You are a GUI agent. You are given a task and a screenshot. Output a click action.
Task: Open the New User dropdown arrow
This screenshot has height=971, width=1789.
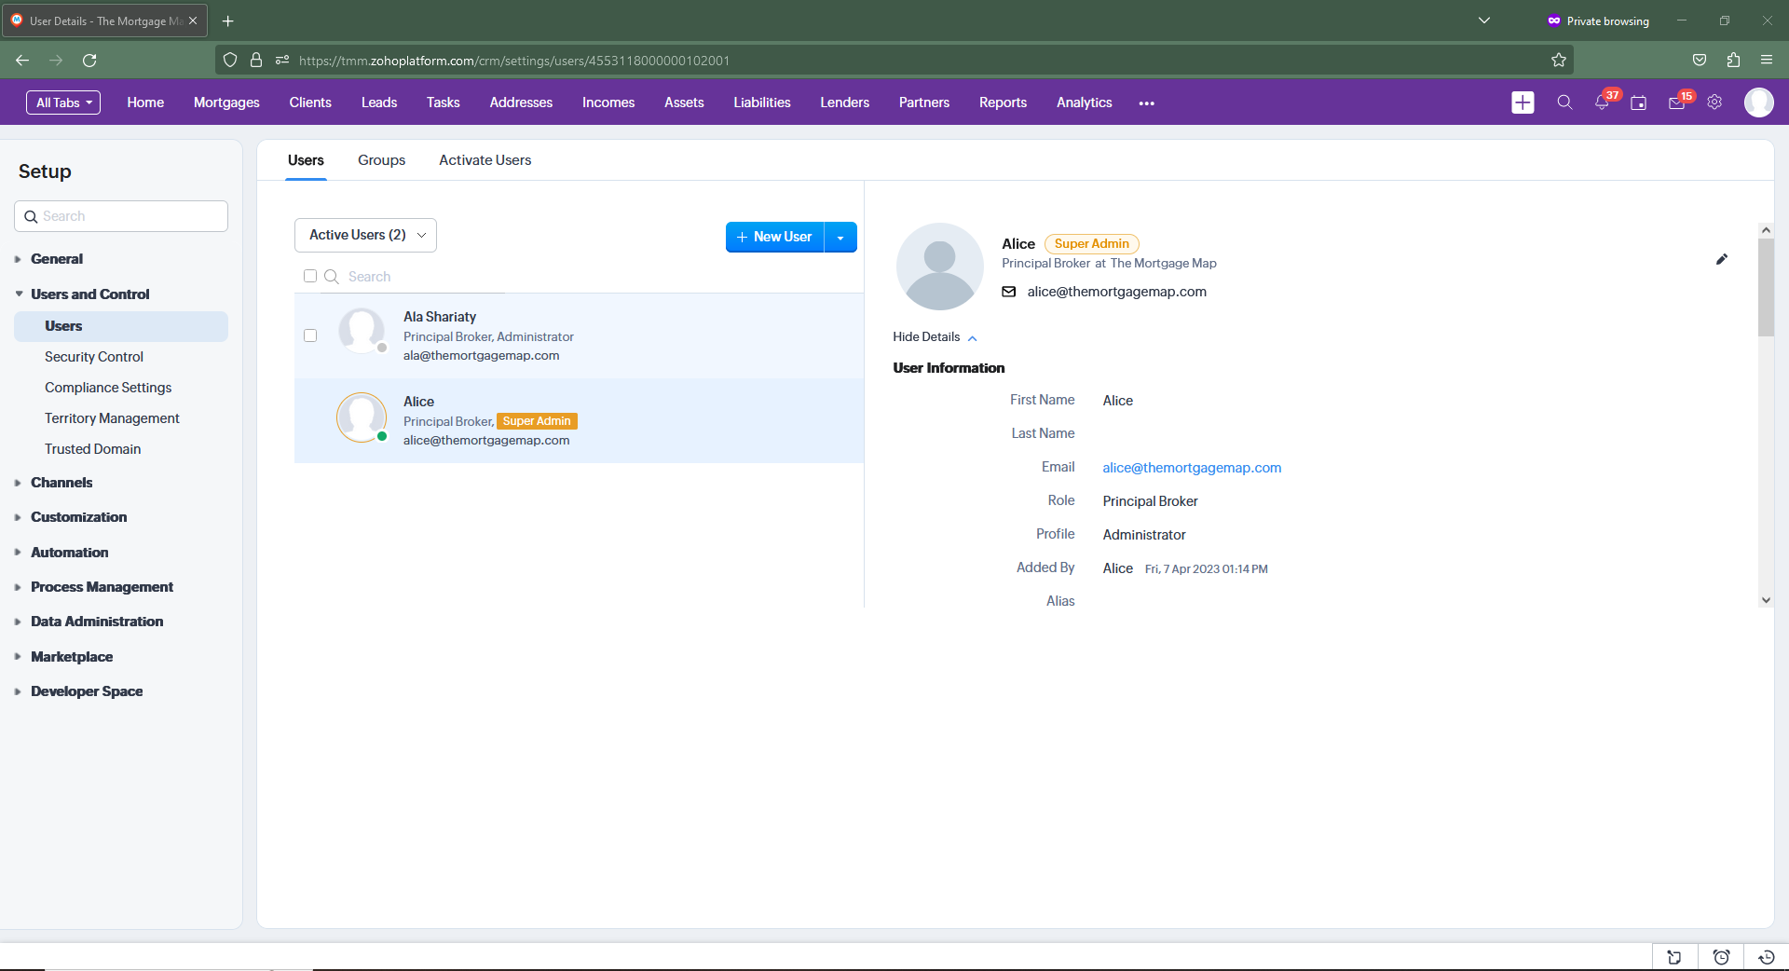point(840,238)
